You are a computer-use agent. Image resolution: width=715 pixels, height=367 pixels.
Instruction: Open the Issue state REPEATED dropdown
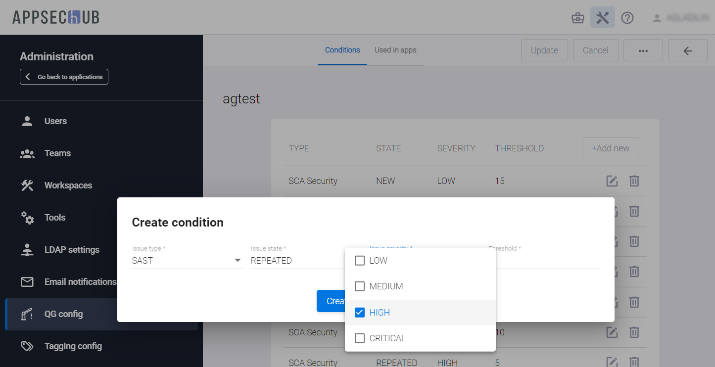[x=297, y=261]
